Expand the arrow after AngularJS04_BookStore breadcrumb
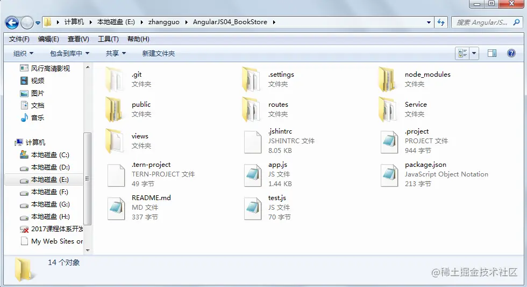Screen dimensions: 527x287 [x=274, y=22]
